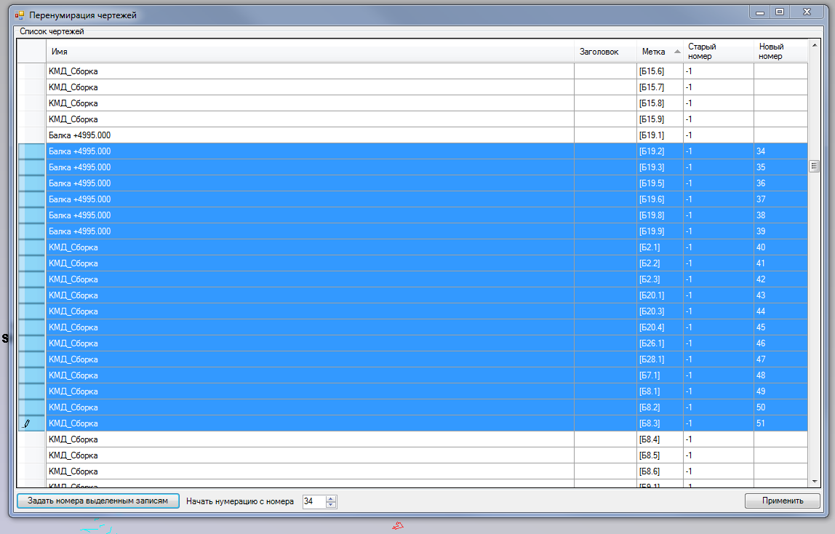Increase the start number with the up spinner
This screenshot has height=534, width=835.
coord(332,498)
